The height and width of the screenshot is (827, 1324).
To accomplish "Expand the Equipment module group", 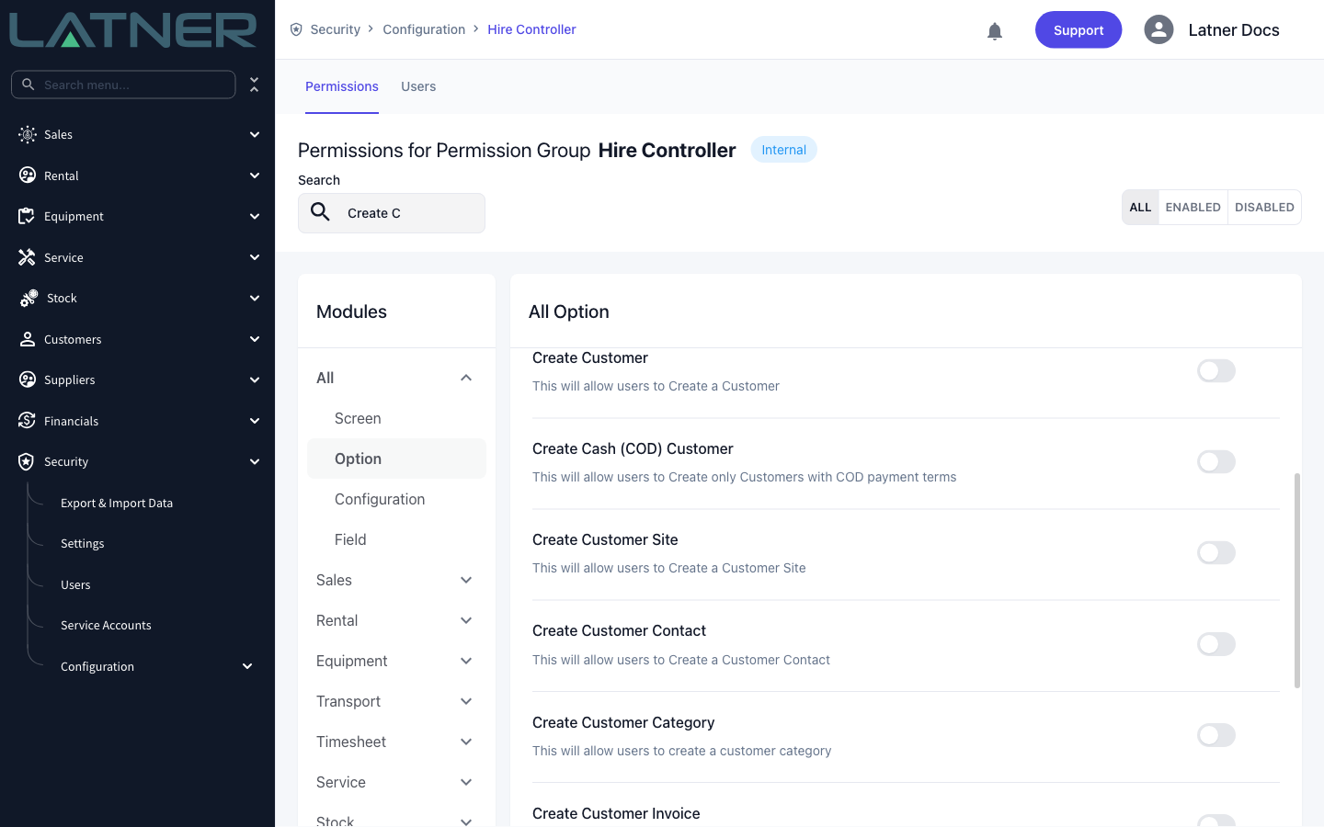I will pos(466,661).
